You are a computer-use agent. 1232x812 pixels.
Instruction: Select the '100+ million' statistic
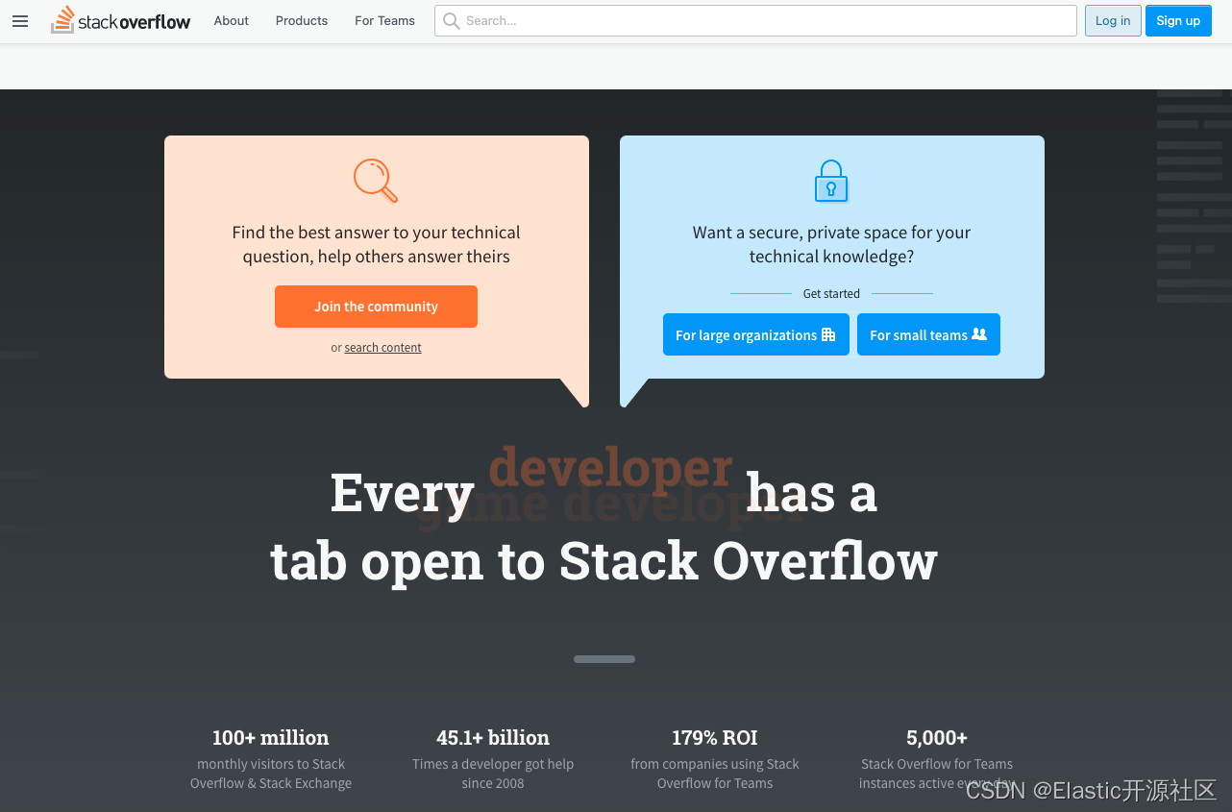tap(271, 738)
